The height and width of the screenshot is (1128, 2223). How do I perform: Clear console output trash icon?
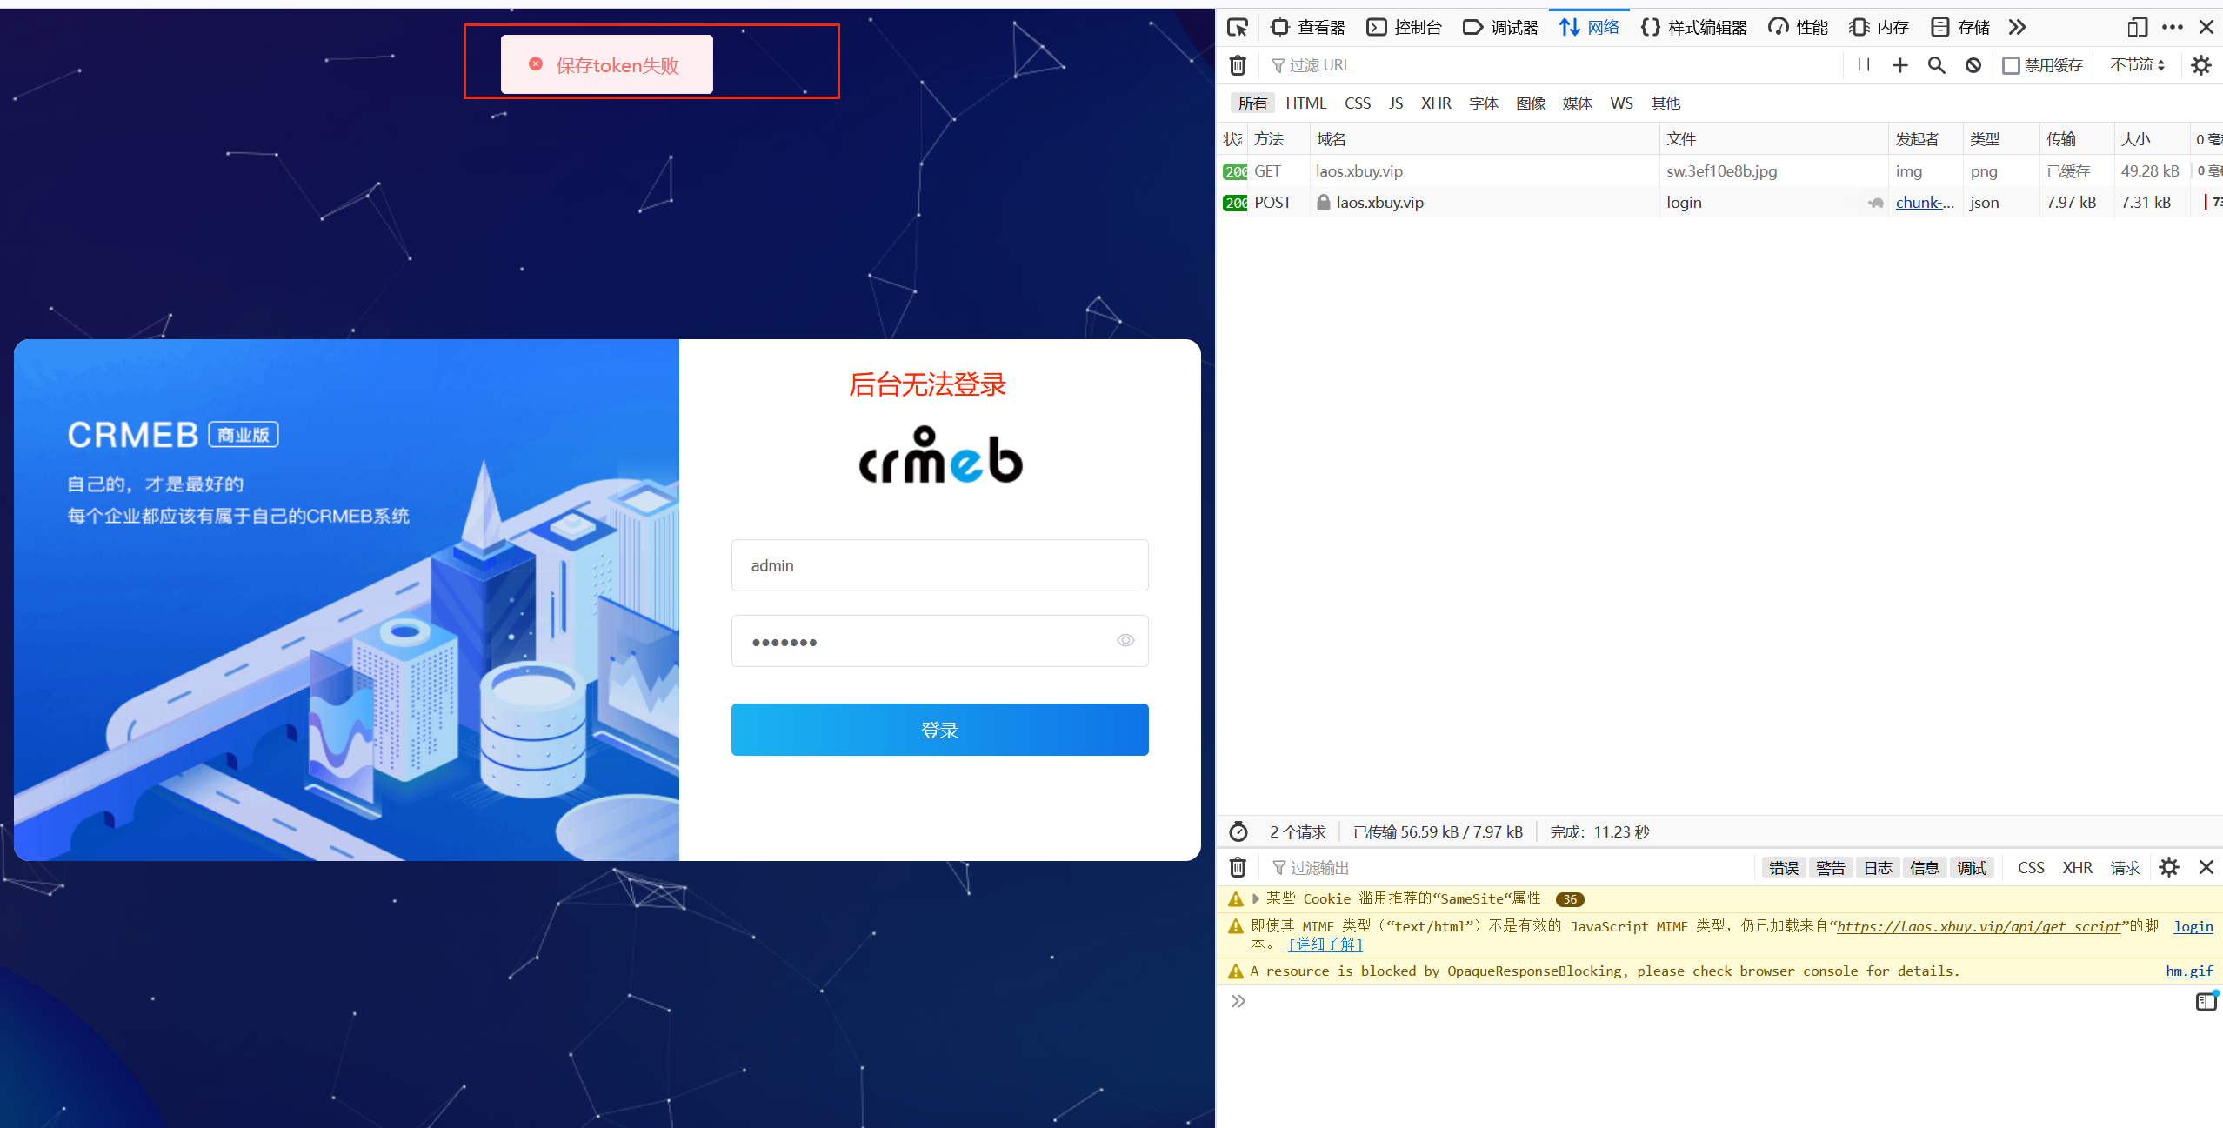tap(1238, 868)
